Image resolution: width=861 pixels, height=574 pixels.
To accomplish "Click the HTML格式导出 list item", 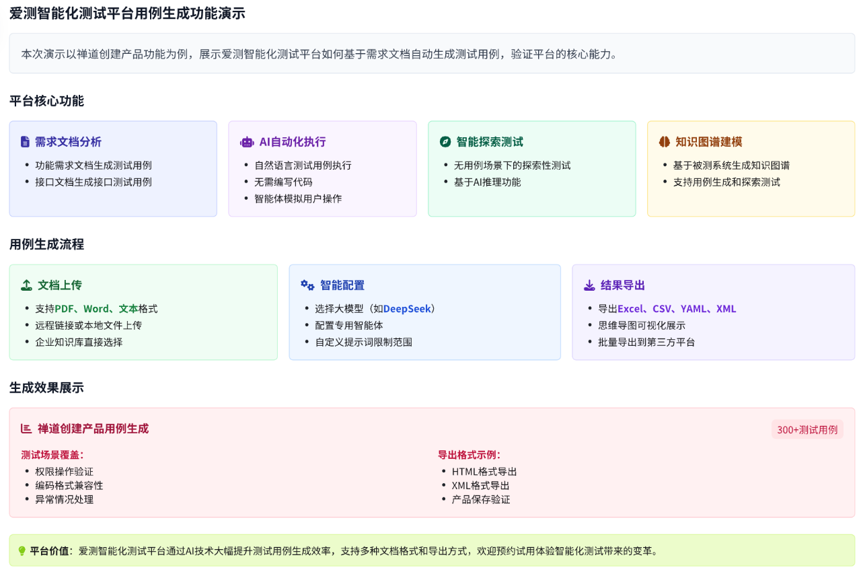I will (x=486, y=472).
